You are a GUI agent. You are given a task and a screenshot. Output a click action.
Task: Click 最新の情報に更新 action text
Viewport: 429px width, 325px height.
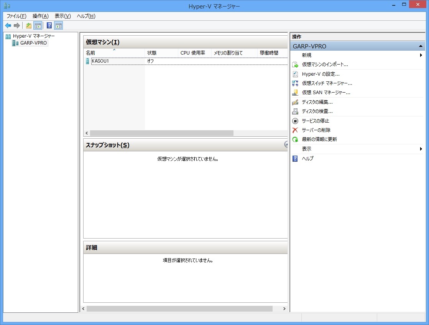tap(320, 139)
